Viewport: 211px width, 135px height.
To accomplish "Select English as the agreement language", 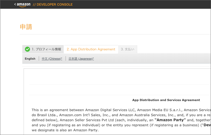I will pyautogui.click(x=30, y=59).
